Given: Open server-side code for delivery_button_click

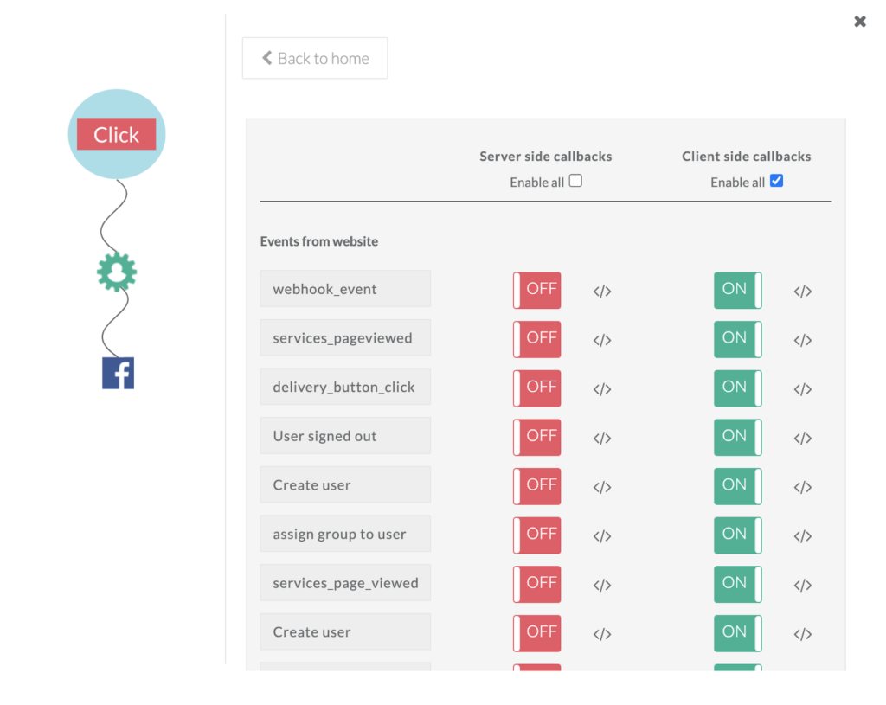Looking at the screenshot, I should coord(602,389).
